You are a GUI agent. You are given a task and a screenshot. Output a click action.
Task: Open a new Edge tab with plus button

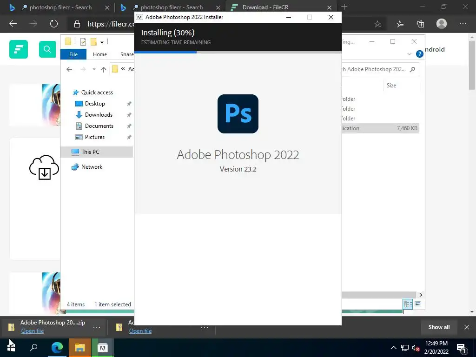pos(344,7)
